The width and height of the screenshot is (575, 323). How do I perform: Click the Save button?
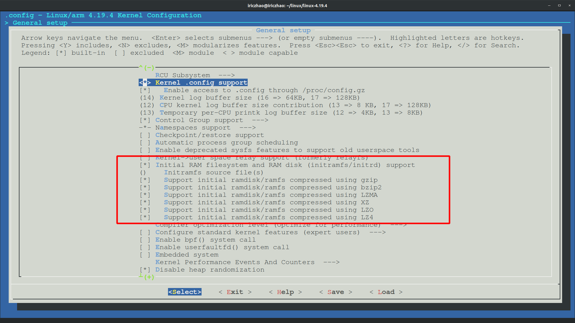click(x=335, y=292)
